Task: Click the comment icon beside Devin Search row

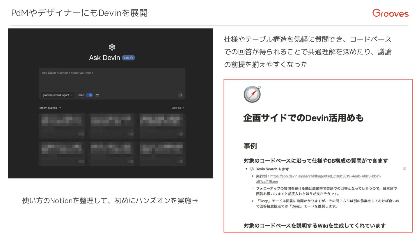Action: click(404, 169)
